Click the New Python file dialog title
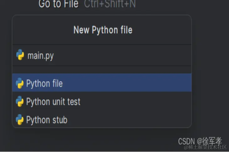This screenshot has width=229, height=152. pyautogui.click(x=103, y=30)
